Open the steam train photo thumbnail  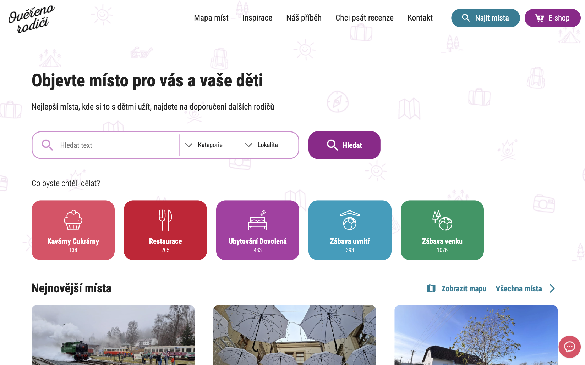(113, 335)
